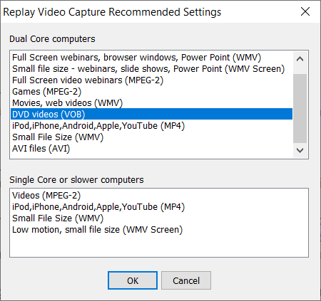
Task: Choose Dual Core iPod,iPhone,Android (MP4) preset
Action: point(151,126)
